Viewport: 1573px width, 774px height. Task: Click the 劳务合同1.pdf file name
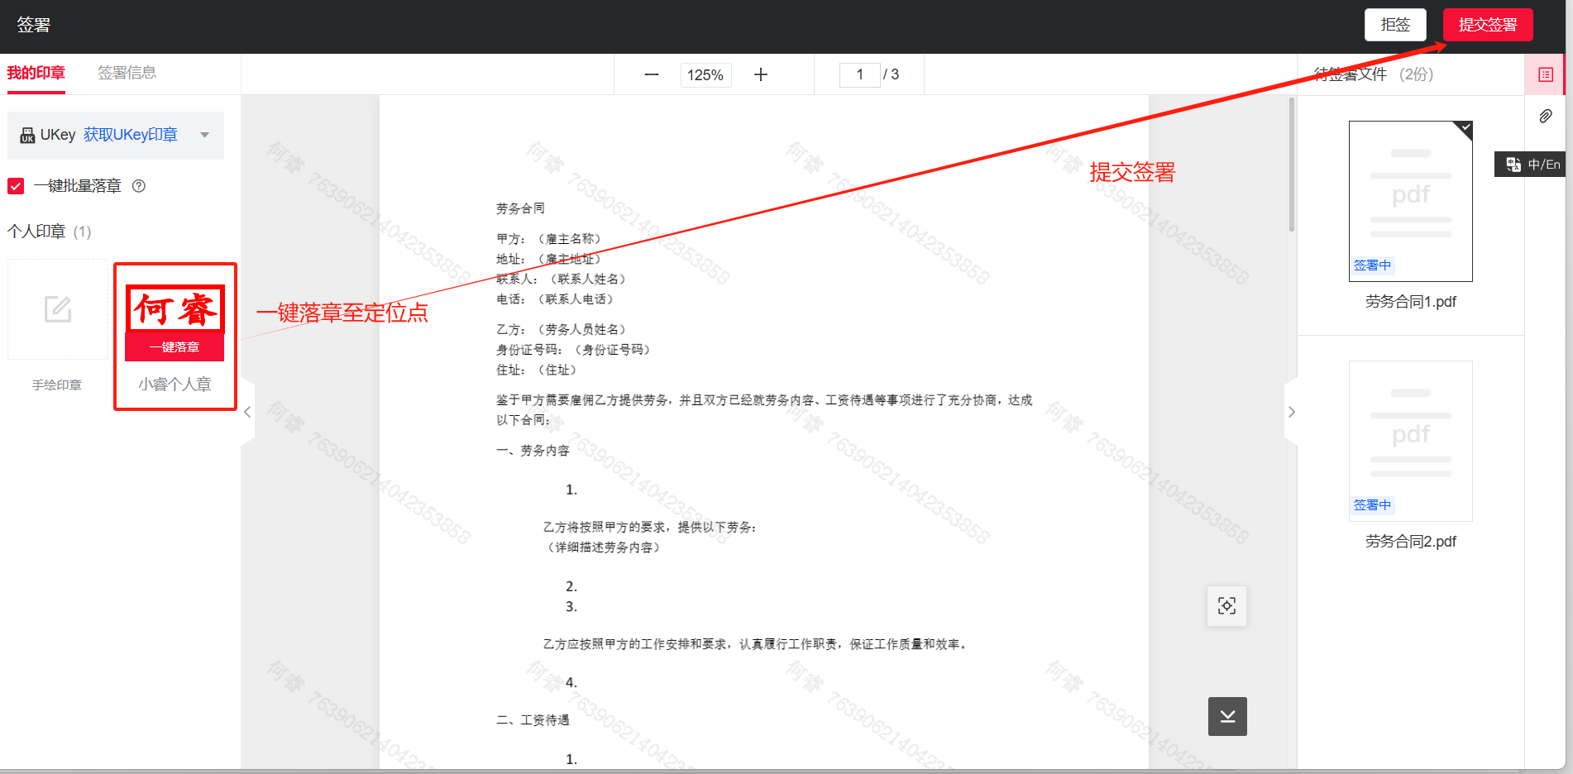point(1411,302)
